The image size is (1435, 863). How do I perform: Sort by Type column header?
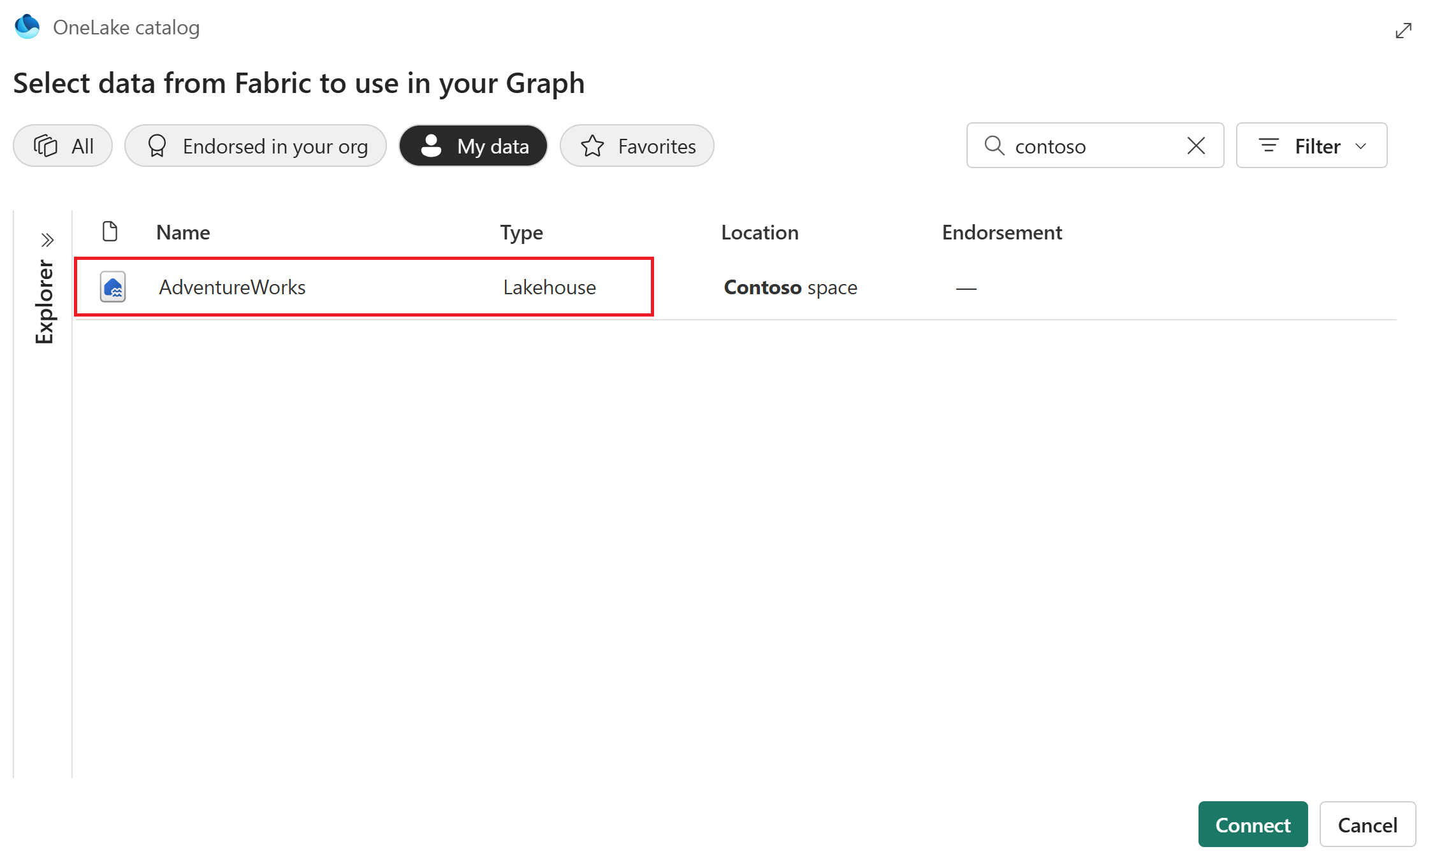521,232
